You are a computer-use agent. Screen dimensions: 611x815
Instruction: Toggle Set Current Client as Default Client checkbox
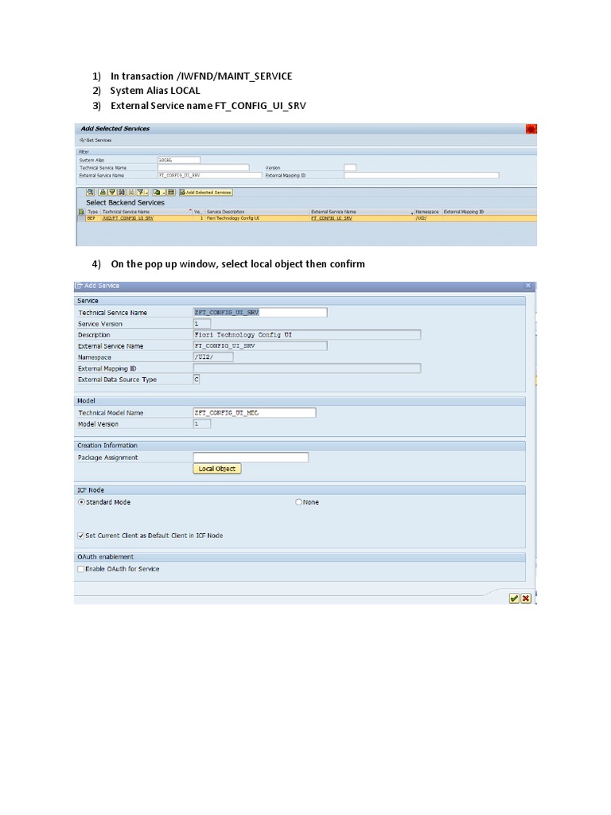coord(81,536)
